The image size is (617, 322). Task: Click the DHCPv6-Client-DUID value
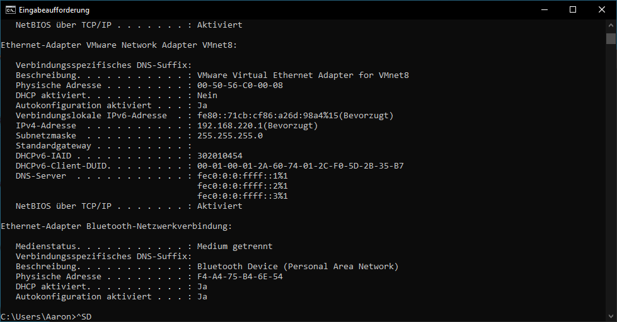300,165
